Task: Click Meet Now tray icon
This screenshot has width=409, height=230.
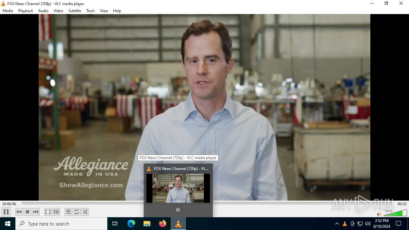Action: click(352, 224)
